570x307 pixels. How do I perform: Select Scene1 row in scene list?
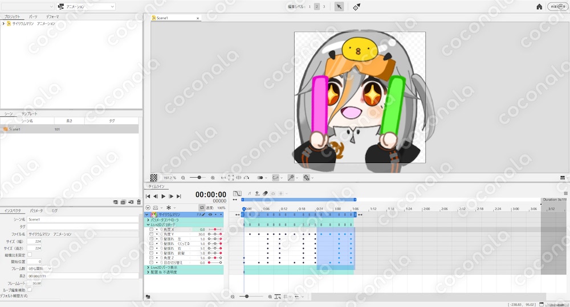[x=69, y=129]
